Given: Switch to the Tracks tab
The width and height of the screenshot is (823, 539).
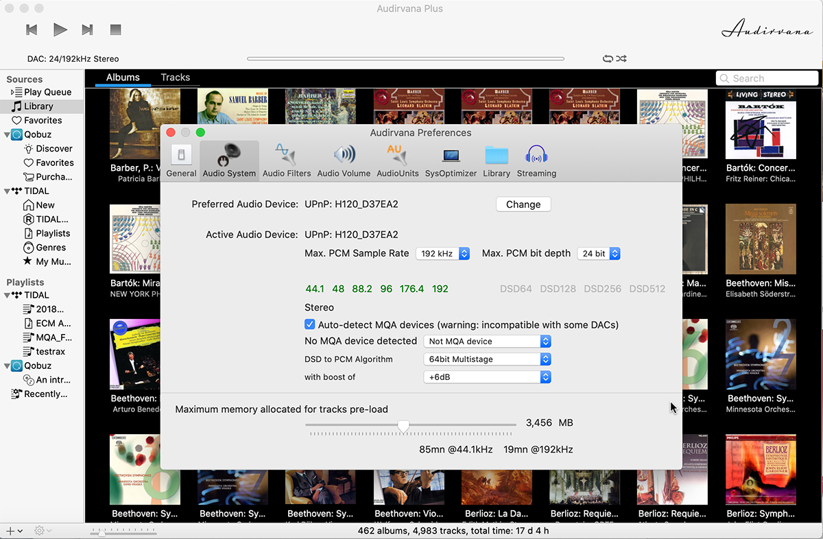Looking at the screenshot, I should (x=175, y=77).
